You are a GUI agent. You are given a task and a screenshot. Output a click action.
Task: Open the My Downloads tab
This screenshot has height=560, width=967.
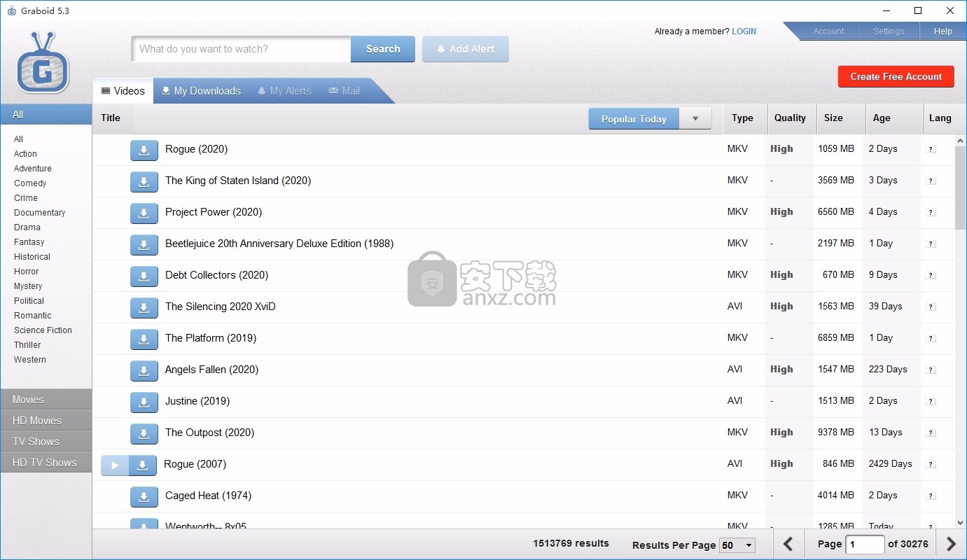point(201,91)
